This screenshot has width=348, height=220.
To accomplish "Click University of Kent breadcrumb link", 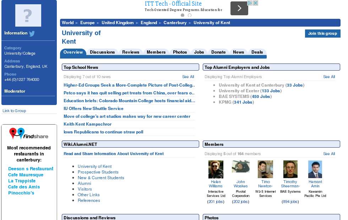I will click(x=212, y=23).
